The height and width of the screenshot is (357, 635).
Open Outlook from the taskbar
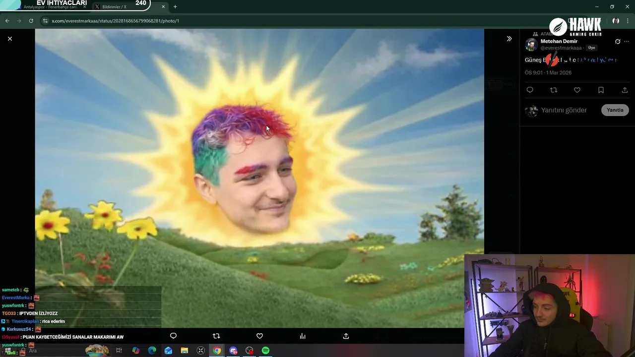(168, 351)
